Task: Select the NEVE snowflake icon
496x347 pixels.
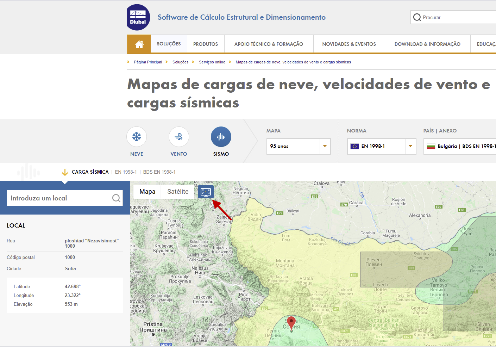Action: (x=137, y=137)
